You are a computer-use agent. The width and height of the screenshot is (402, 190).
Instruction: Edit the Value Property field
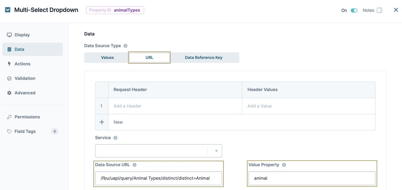(x=312, y=178)
